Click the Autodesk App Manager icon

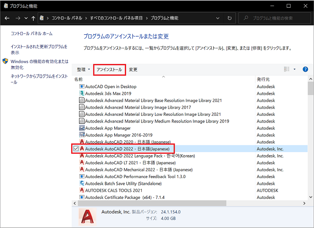click(x=82, y=128)
